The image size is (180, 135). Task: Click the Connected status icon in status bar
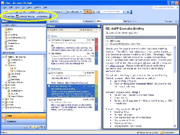click(x=162, y=132)
